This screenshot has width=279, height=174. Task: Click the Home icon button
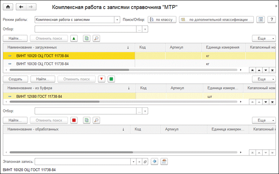pyautogui.click(x=8, y=7)
